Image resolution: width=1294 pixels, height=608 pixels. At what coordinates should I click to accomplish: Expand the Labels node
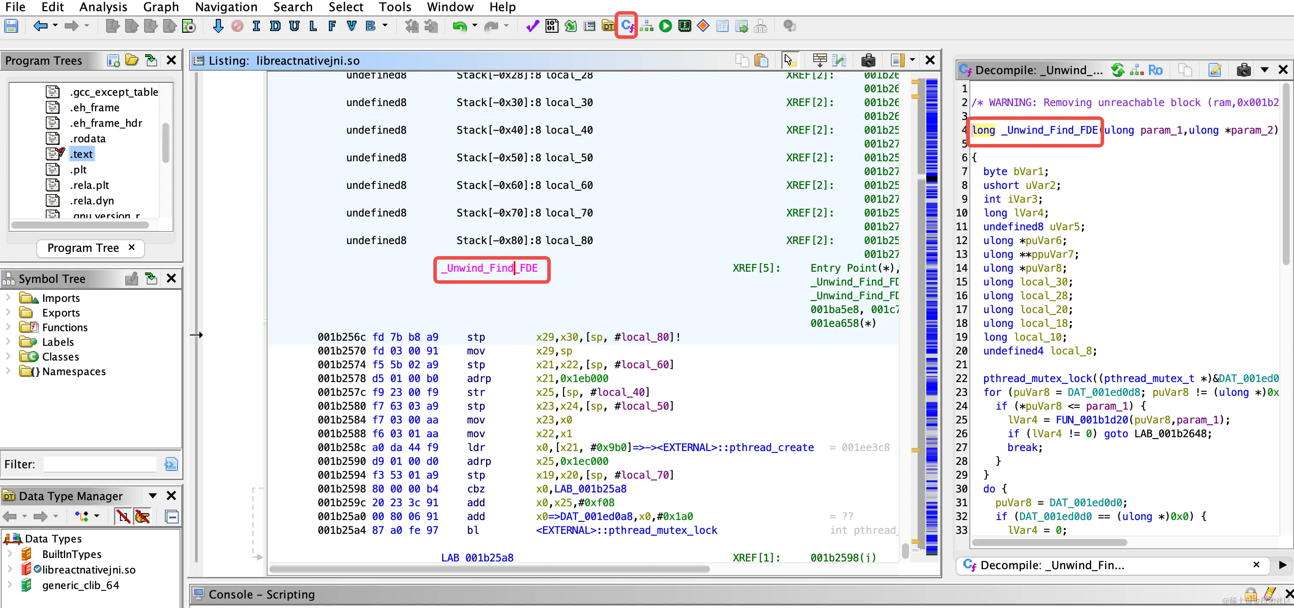[8, 342]
